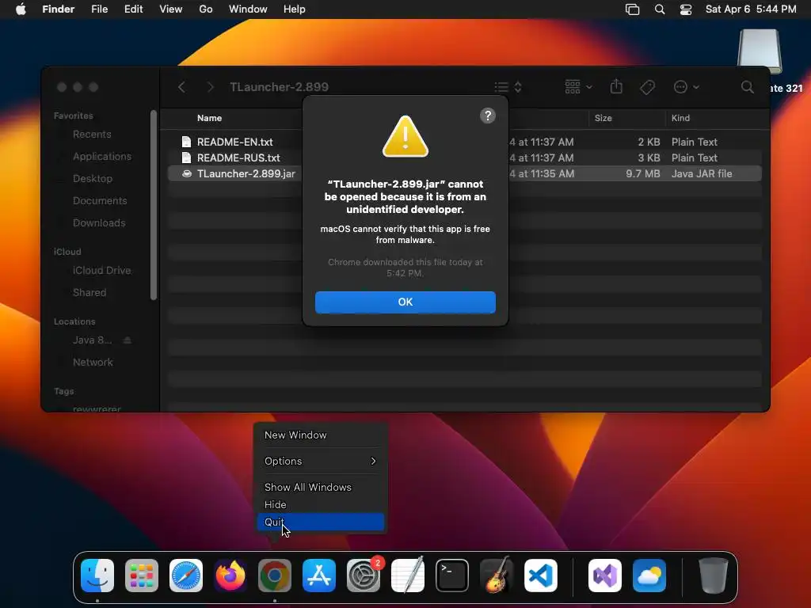
Task: Choose Hide in the Dock context menu
Action: [x=321, y=504]
